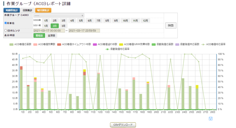
Task: Toggle ACD着信溢れ呼数 legend marker
Action: pos(95,44)
